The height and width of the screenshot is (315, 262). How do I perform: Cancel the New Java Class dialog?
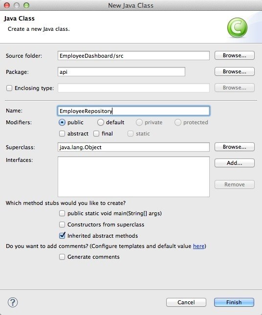(186, 302)
